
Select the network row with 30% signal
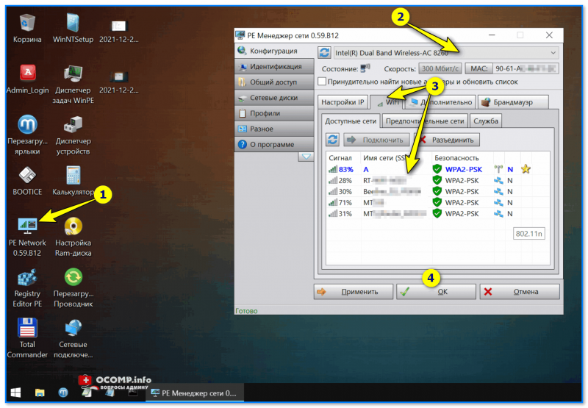click(437, 191)
